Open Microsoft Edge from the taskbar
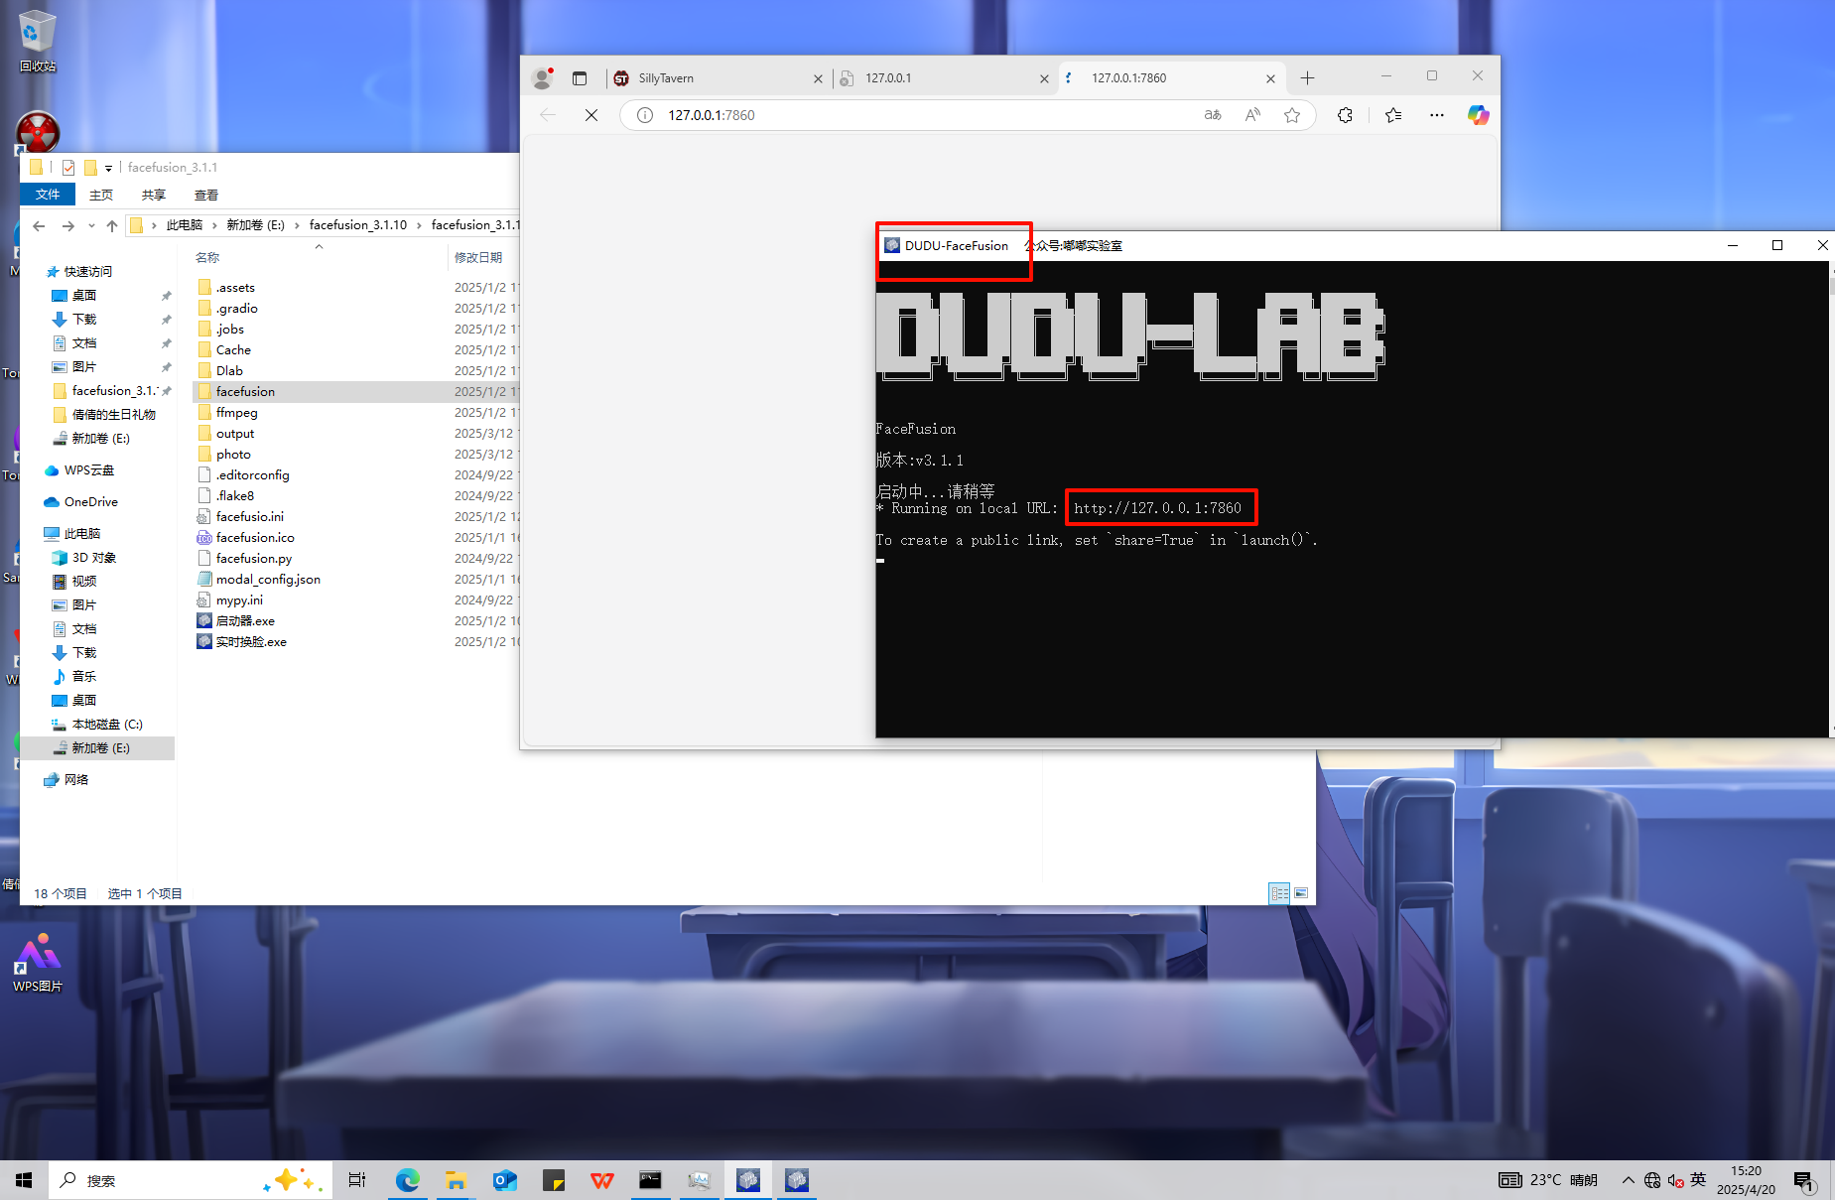Screen dimensions: 1835x1200 click(x=407, y=1180)
